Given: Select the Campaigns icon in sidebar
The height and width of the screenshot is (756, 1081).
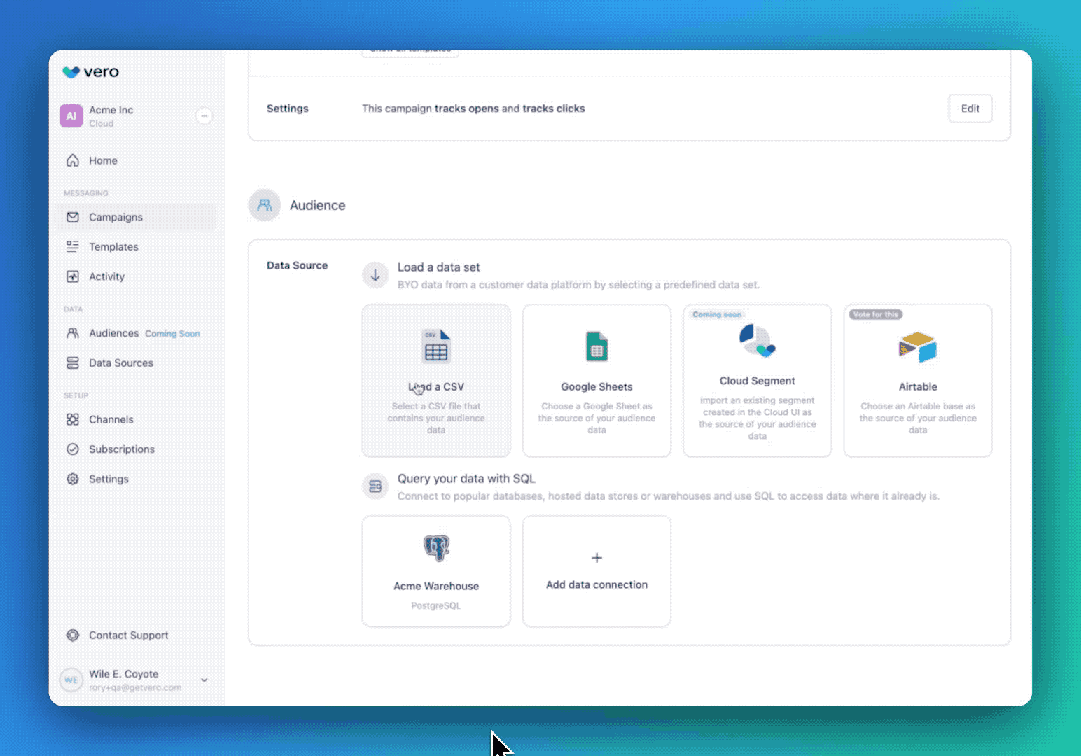Looking at the screenshot, I should point(74,217).
